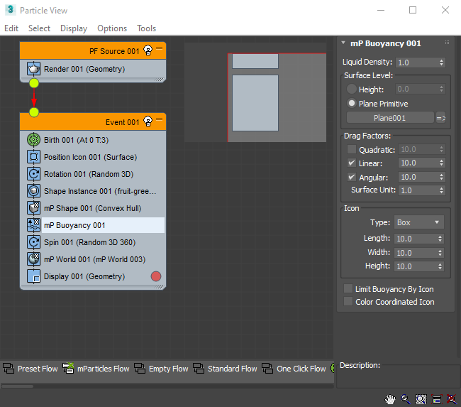Open the Edit menu
Image resolution: width=461 pixels, height=407 pixels.
(x=11, y=28)
